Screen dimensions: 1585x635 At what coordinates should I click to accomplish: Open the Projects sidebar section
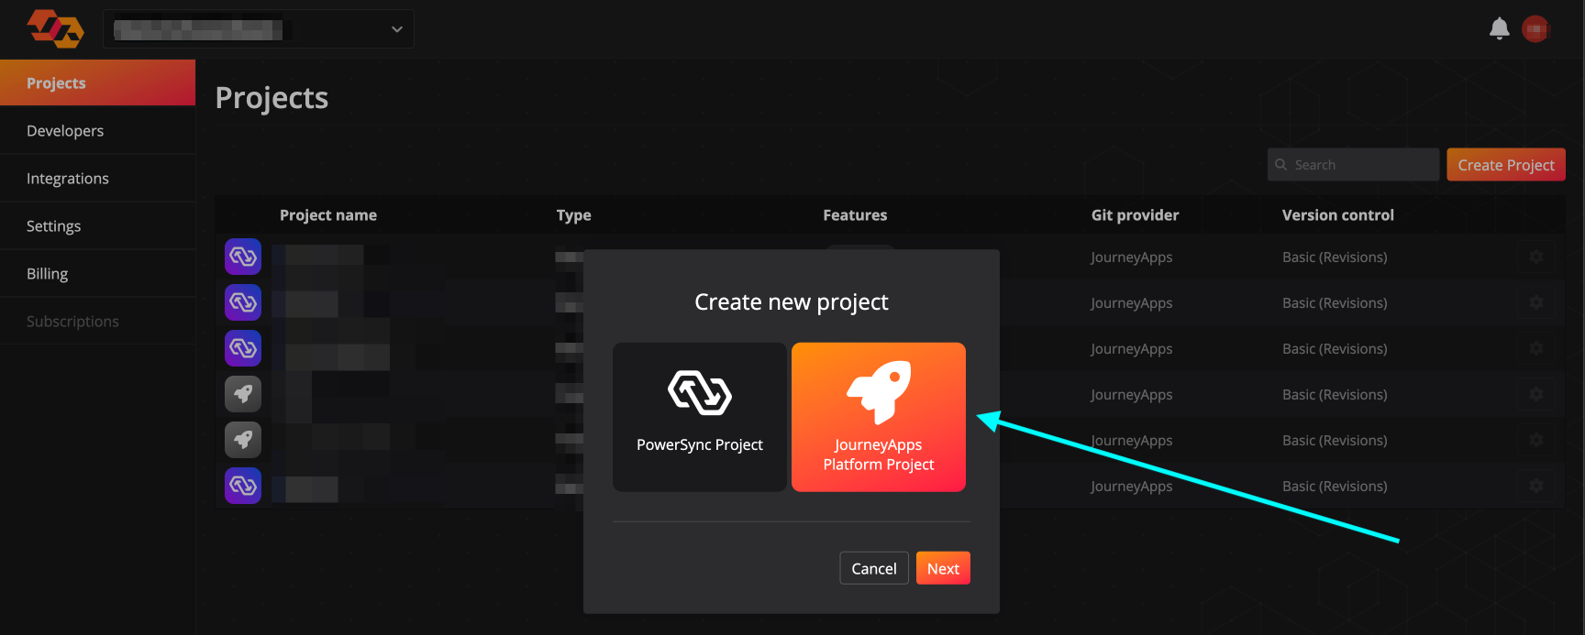click(97, 82)
